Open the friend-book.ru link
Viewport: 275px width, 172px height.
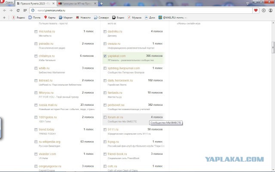click(x=117, y=154)
